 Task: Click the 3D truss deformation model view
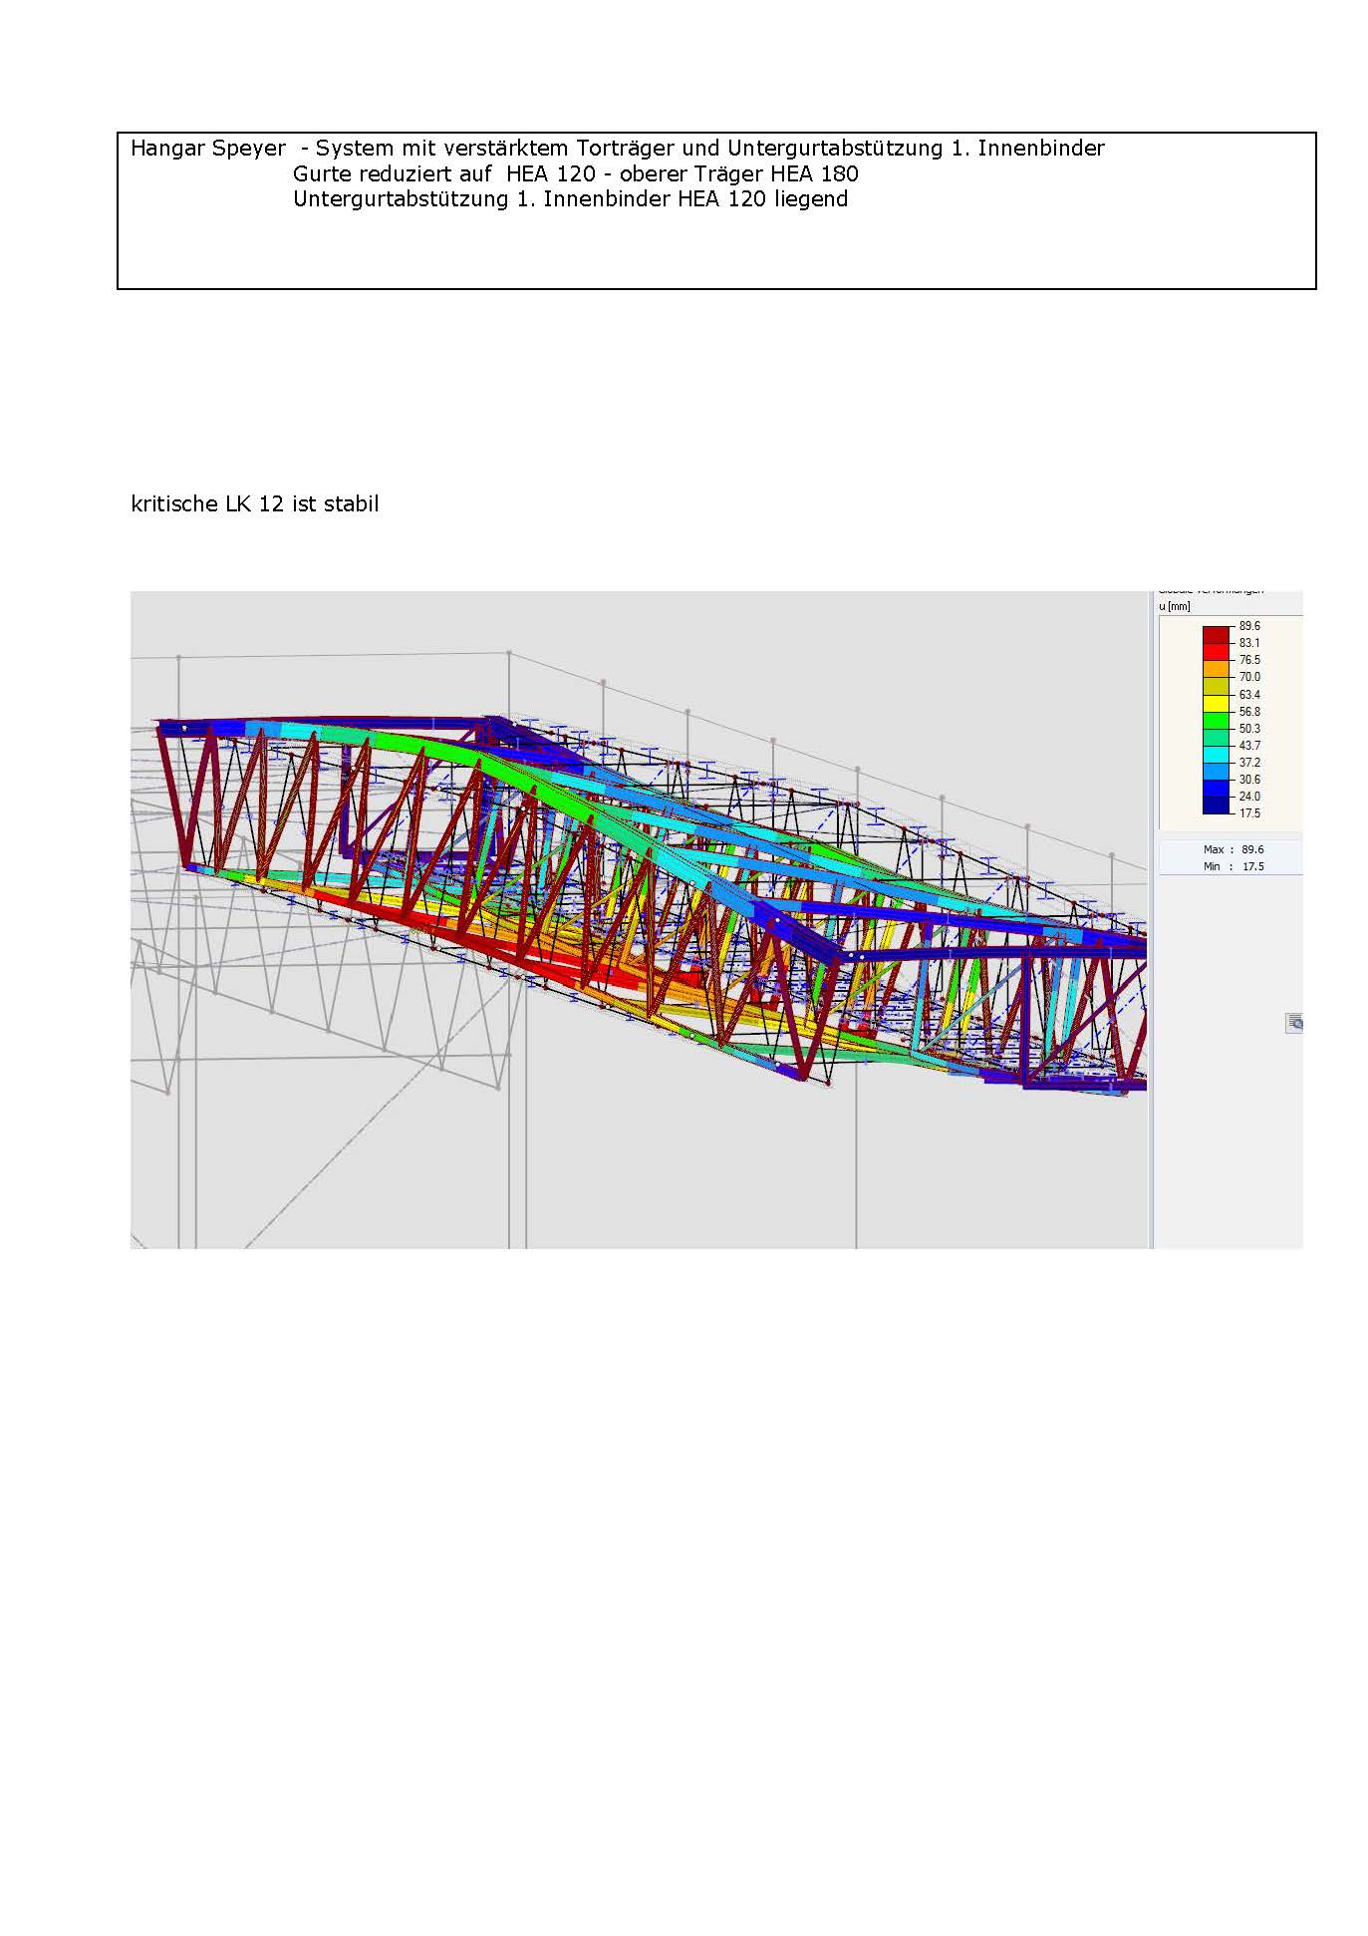tap(639, 919)
